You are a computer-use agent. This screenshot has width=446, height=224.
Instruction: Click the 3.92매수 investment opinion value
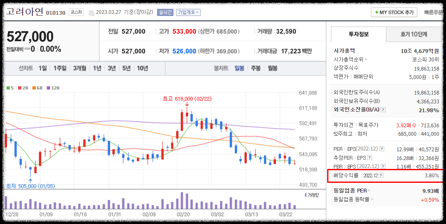pyautogui.click(x=406, y=125)
